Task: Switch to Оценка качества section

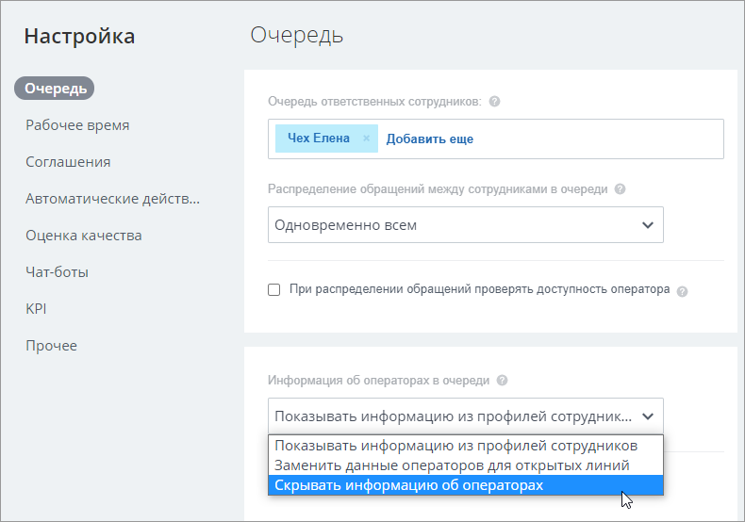Action: pos(84,236)
